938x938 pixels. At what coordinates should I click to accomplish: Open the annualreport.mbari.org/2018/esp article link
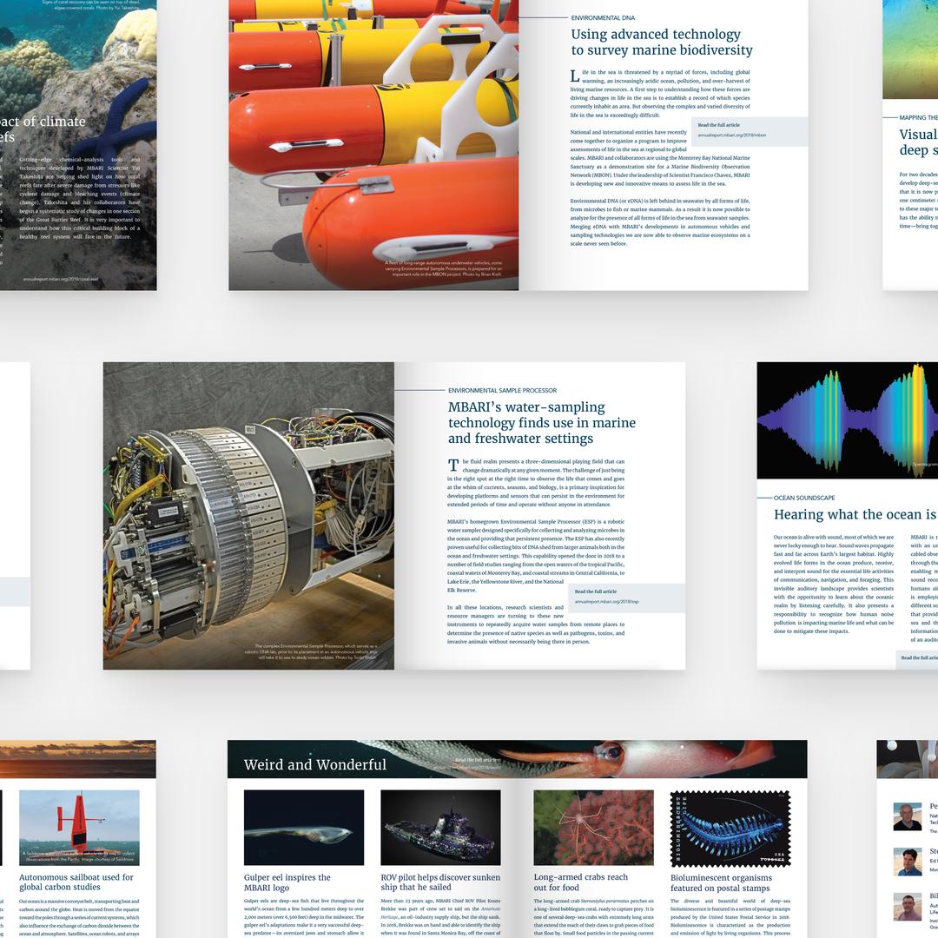point(606,602)
